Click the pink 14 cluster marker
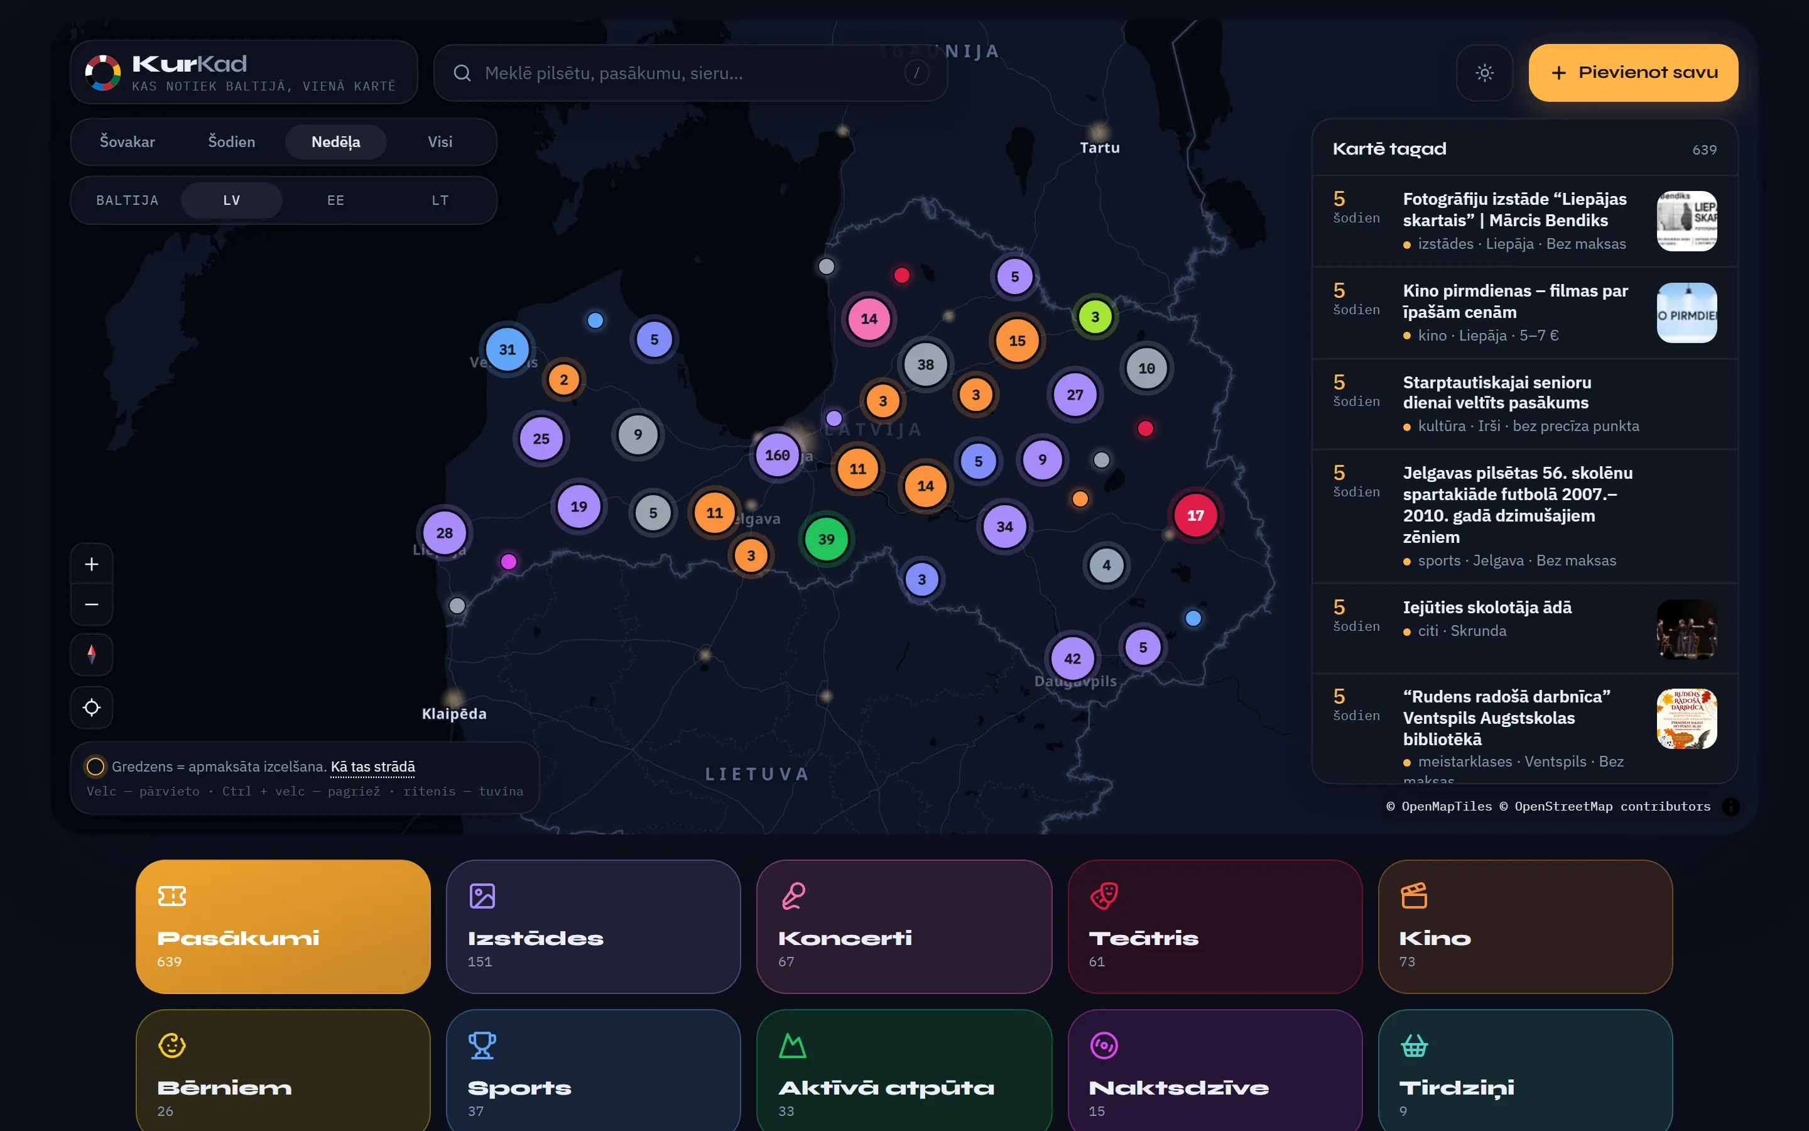 (x=869, y=319)
